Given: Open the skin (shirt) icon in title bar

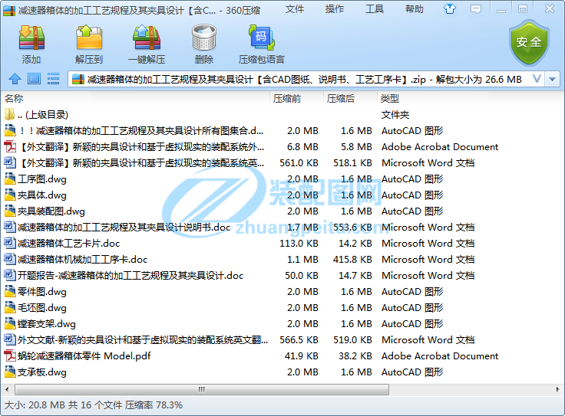Looking at the screenshot, I should (x=450, y=9).
